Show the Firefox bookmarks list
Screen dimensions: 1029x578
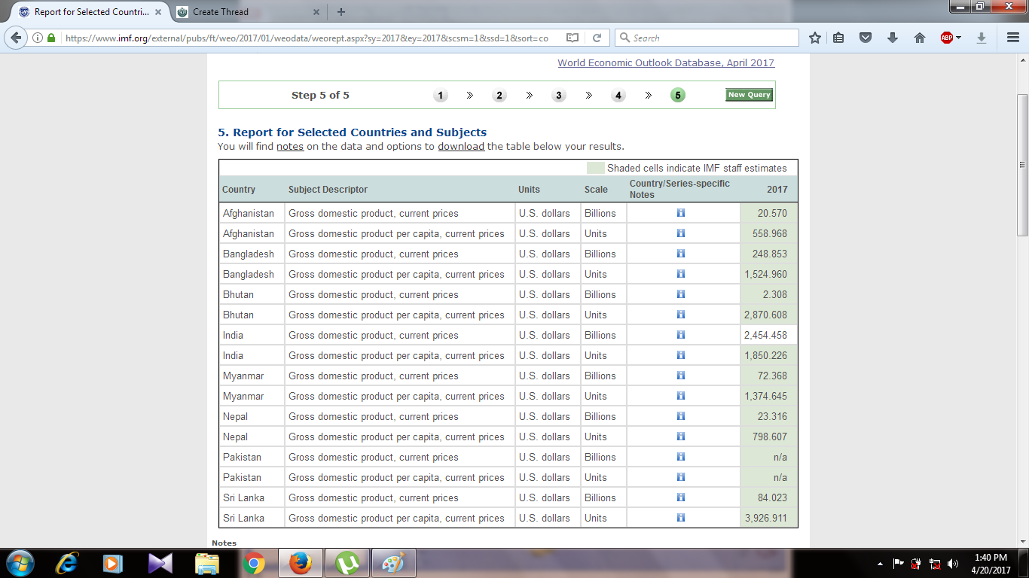click(838, 38)
